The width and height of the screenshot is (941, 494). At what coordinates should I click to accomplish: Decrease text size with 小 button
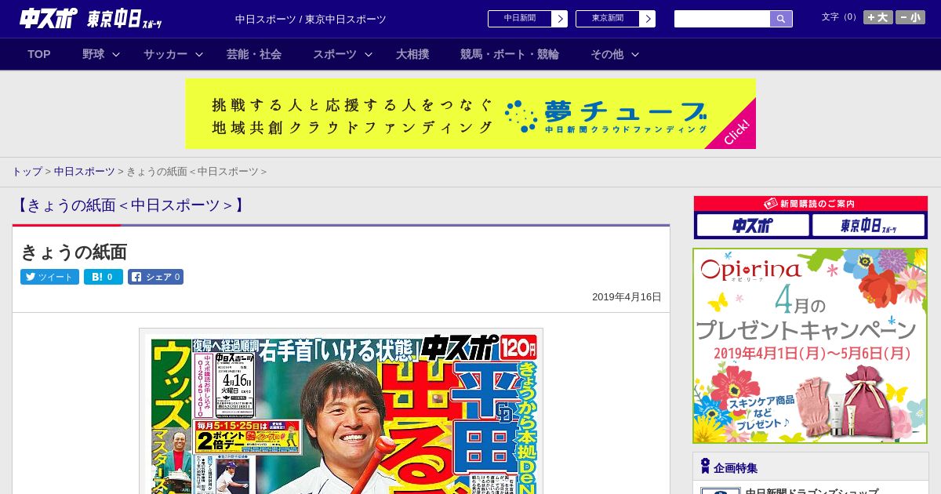tap(910, 17)
